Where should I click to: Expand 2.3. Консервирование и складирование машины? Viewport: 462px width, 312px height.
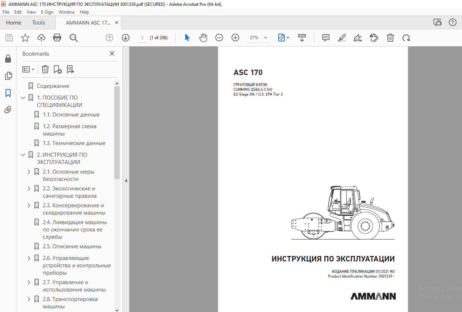coord(29,205)
